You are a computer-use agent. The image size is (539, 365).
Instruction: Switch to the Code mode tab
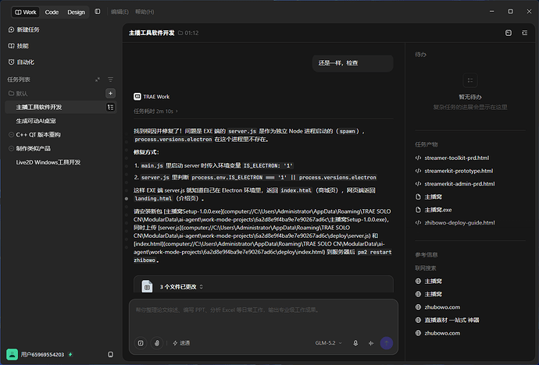click(52, 12)
